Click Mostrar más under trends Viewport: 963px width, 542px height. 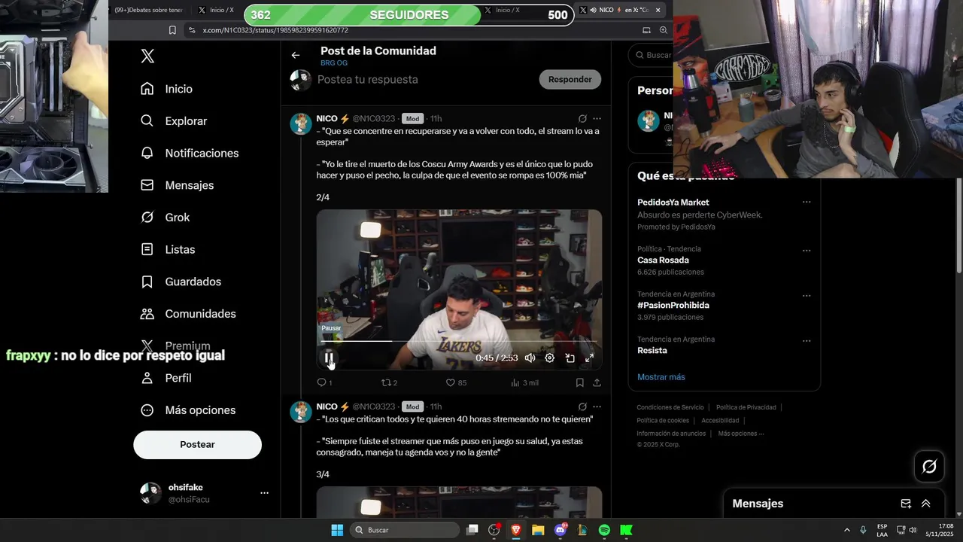(x=661, y=377)
